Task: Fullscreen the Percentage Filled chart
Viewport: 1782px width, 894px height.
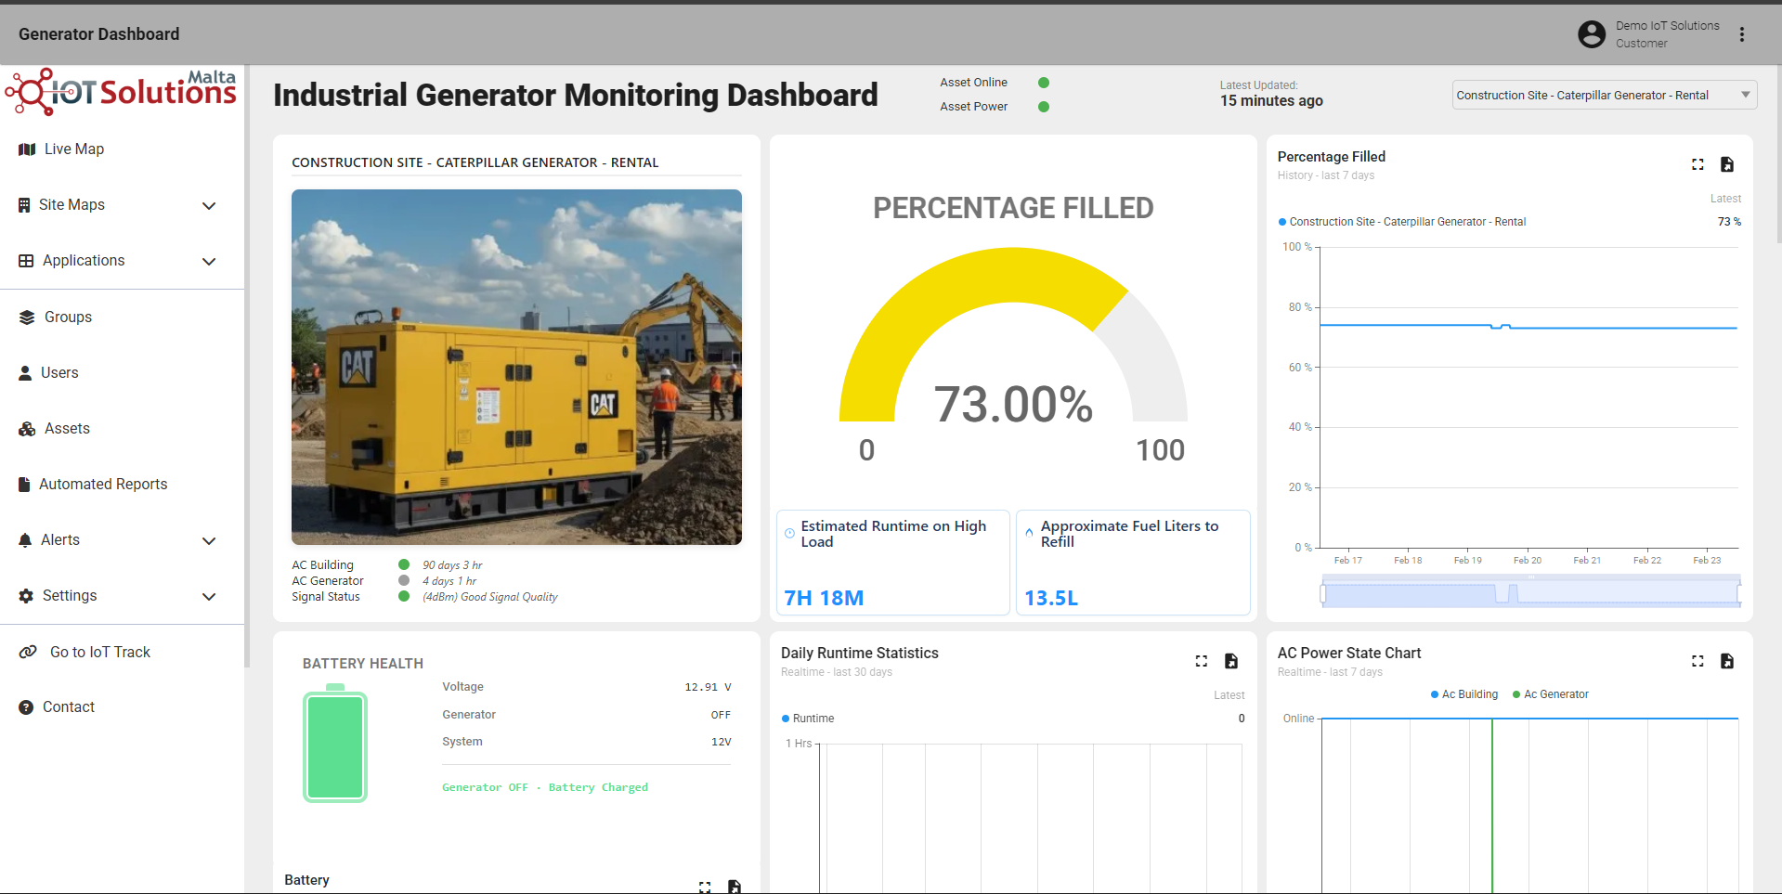Action: (x=1697, y=164)
